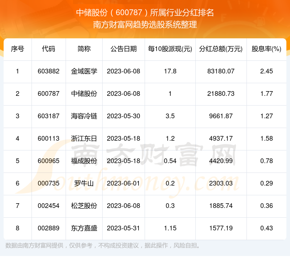Select stock code 600787
290x264 pixels.
click(49, 94)
